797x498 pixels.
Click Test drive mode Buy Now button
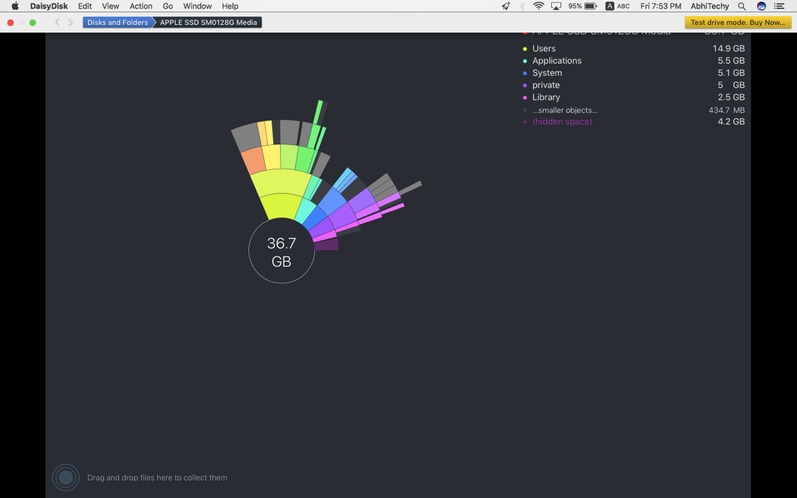coord(738,22)
